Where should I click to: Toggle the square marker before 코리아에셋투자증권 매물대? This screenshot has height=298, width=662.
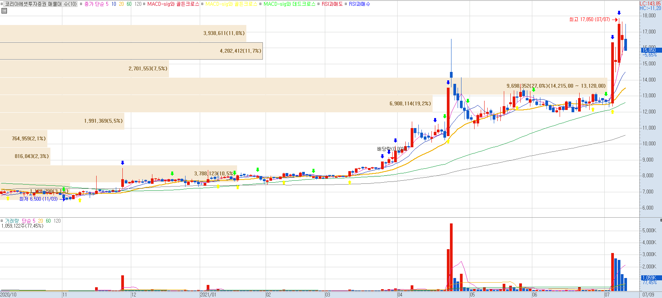click(x=2, y=4)
